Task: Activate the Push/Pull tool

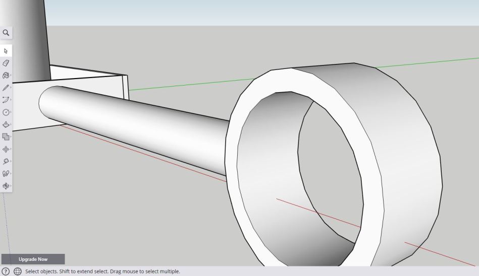Action: click(x=6, y=124)
